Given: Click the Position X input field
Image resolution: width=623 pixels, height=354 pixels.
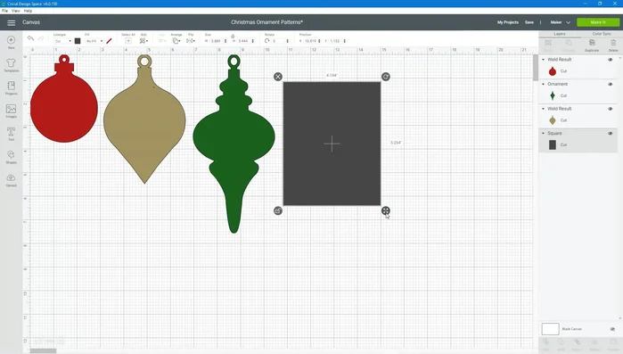Looking at the screenshot, I should click(312, 41).
